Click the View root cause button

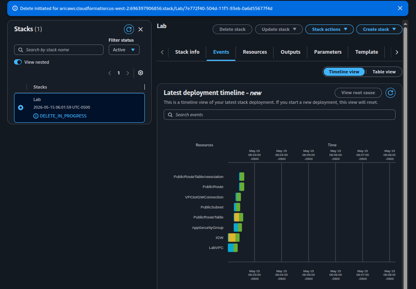[x=358, y=93]
